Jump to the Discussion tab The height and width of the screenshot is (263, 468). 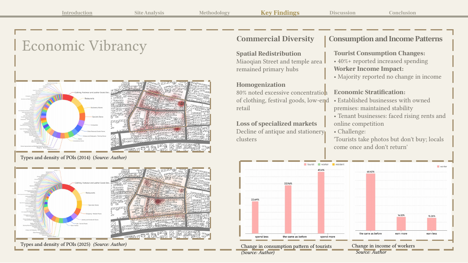tap(342, 13)
